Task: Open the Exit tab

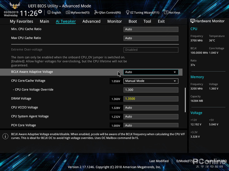Action: pos(161,21)
